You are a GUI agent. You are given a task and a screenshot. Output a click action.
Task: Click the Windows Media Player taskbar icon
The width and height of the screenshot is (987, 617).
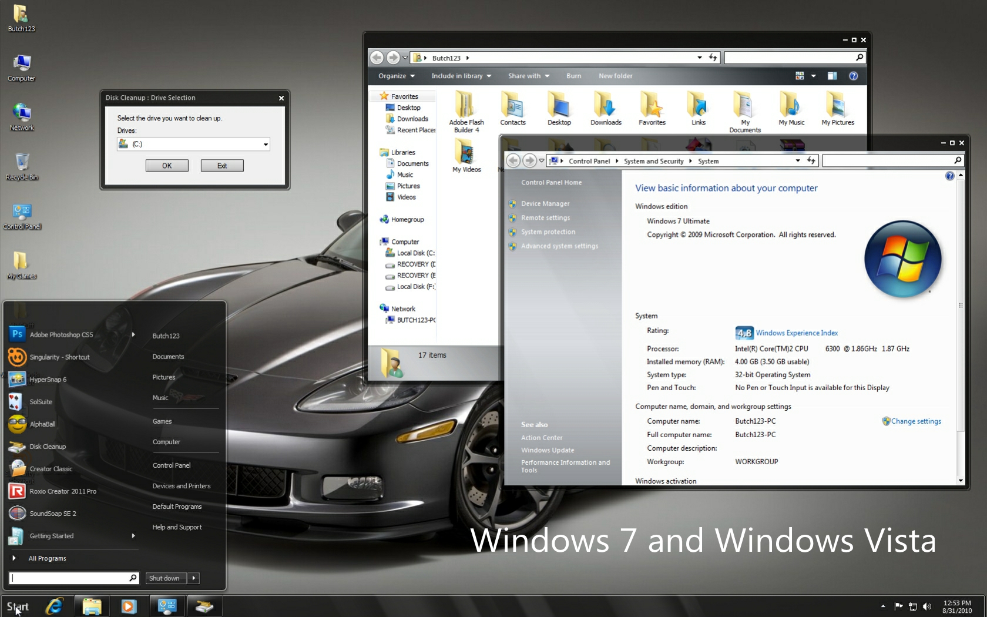coord(129,606)
